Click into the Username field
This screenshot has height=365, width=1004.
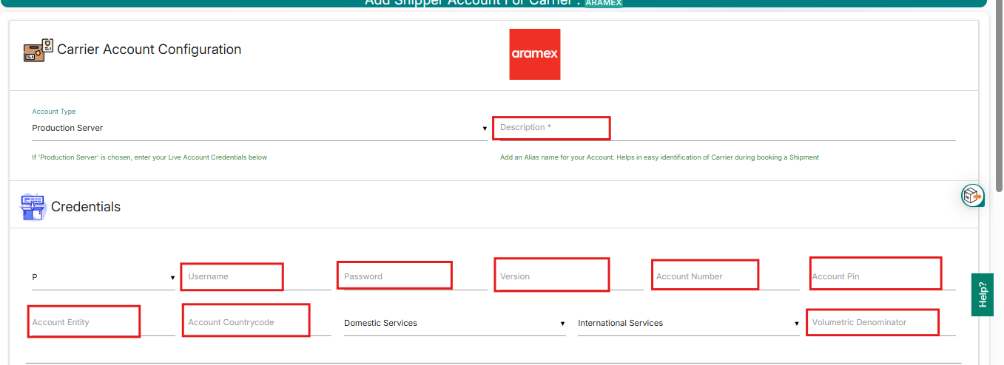point(259,277)
